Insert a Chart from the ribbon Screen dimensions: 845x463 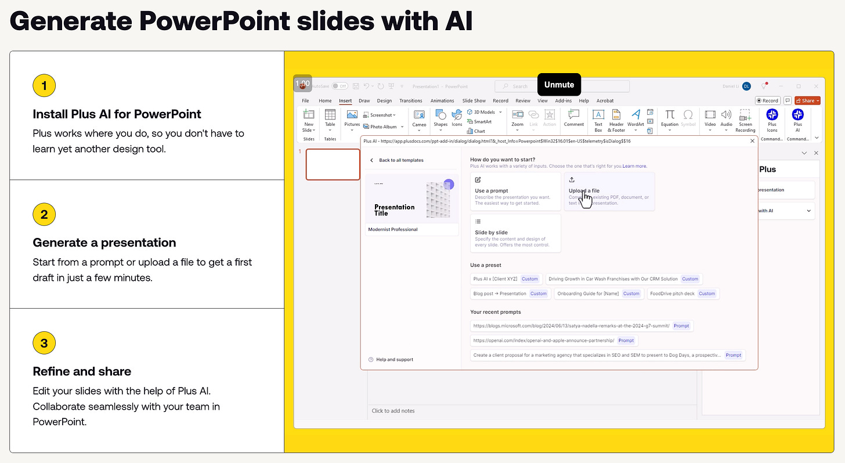click(x=476, y=131)
